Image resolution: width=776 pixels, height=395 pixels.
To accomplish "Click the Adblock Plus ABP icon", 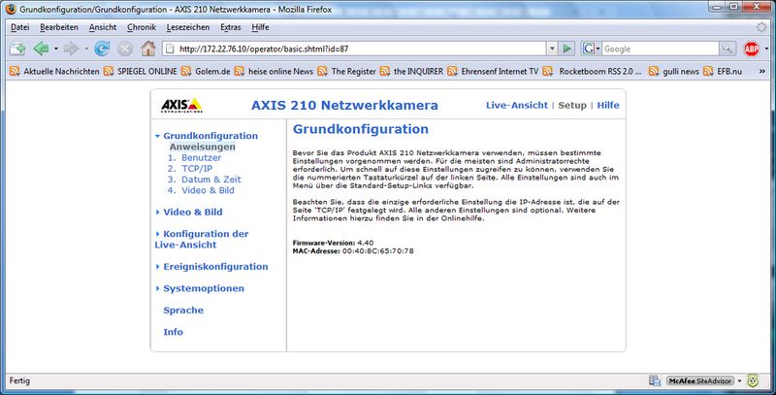I will 751,49.
